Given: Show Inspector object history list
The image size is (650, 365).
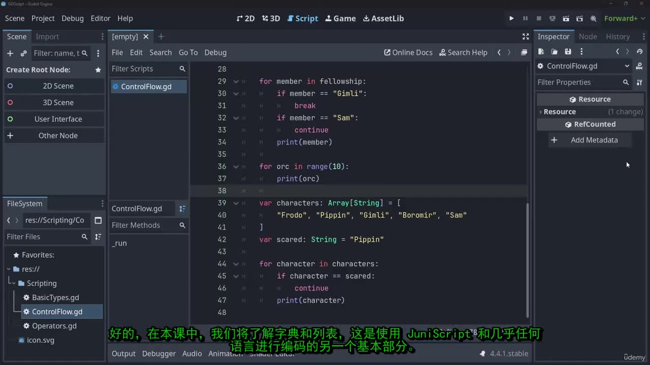Looking at the screenshot, I should pos(639,52).
